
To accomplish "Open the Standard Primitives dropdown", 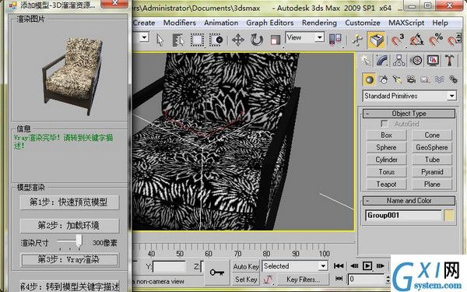I will pyautogui.click(x=409, y=96).
